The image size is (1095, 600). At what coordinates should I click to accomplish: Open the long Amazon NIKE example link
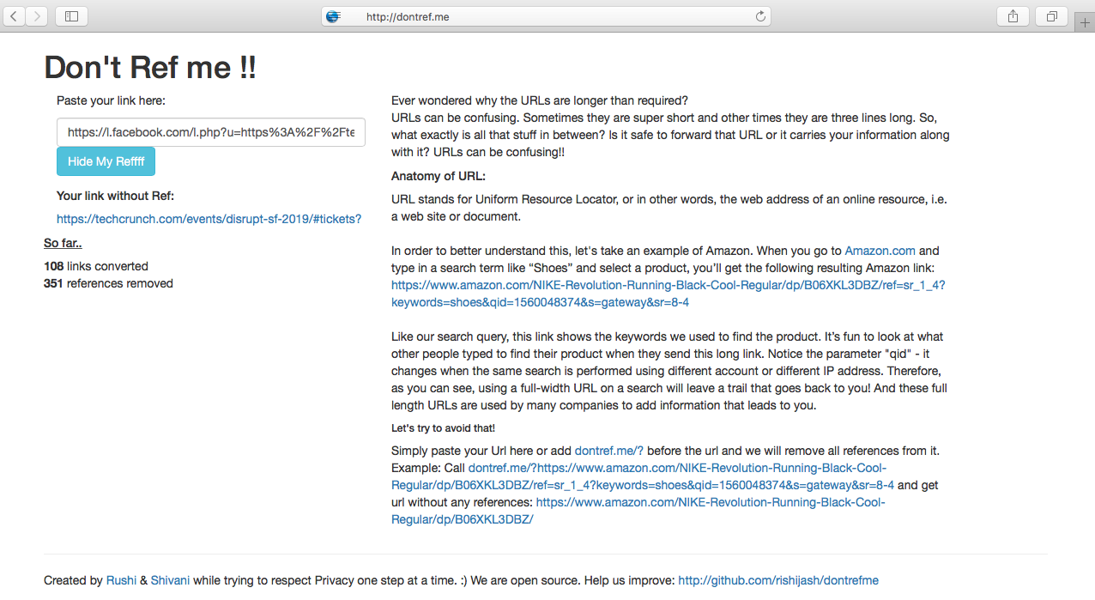coord(668,294)
